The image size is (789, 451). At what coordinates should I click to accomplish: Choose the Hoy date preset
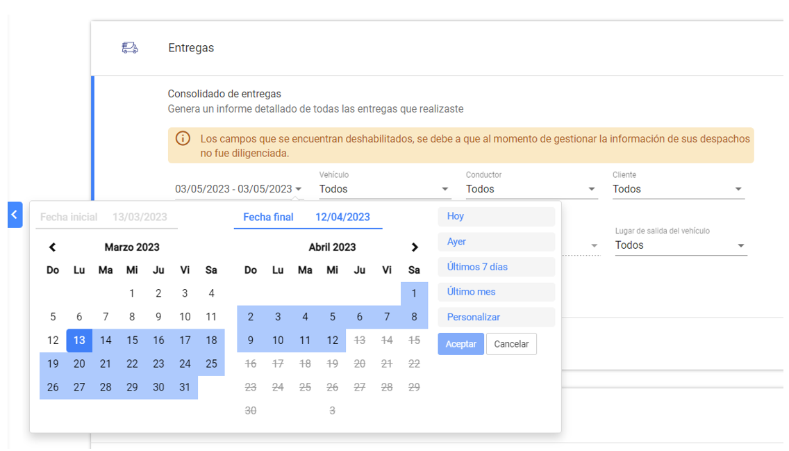coord(496,216)
